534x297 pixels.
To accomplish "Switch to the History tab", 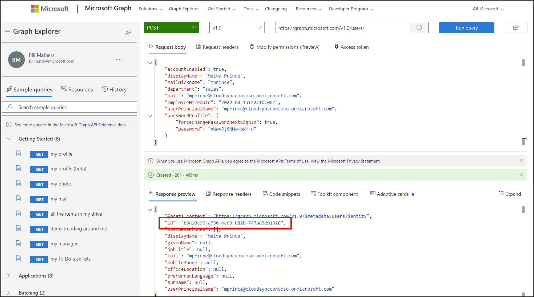I will pos(114,89).
